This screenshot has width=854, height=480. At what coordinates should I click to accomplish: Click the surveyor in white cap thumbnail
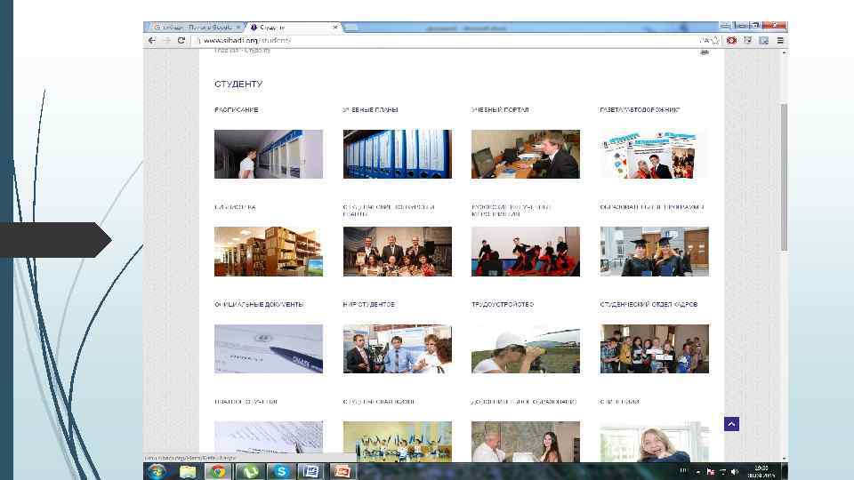(526, 348)
